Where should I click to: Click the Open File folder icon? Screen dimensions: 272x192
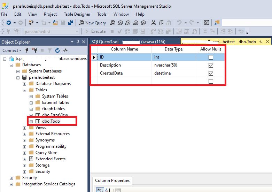coord(55,23)
